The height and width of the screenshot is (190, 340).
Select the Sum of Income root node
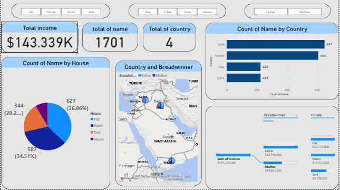(x=233, y=155)
